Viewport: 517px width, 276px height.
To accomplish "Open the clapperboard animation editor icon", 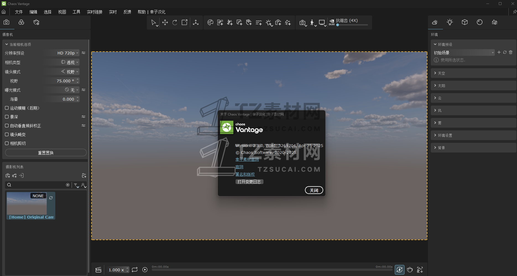I will pos(98,270).
